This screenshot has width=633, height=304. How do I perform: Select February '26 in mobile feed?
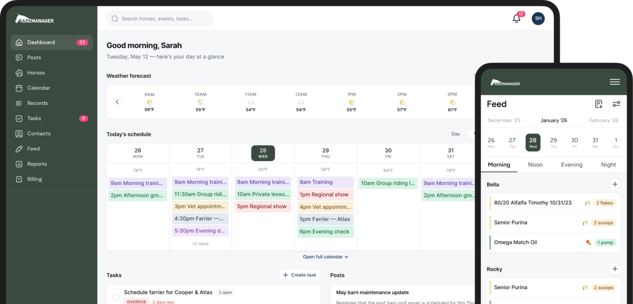point(603,121)
